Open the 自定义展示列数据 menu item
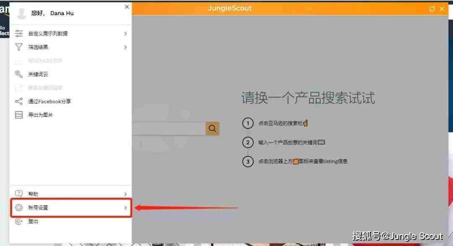The image size is (453, 246). pyautogui.click(x=71, y=34)
